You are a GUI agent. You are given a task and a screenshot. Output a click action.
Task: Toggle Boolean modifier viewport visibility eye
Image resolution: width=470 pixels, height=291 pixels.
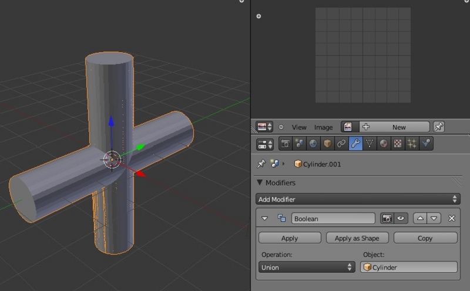(401, 218)
